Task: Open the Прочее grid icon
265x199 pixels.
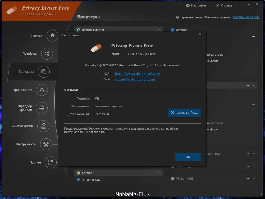Action: tap(50, 162)
